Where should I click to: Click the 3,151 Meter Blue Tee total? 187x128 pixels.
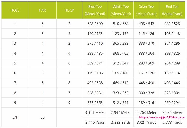pyautogui.click(x=95, y=112)
